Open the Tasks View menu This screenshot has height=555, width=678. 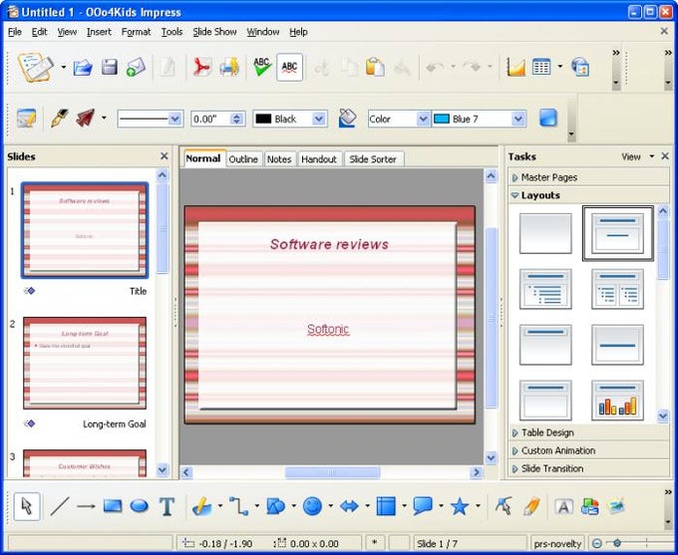pos(637,156)
